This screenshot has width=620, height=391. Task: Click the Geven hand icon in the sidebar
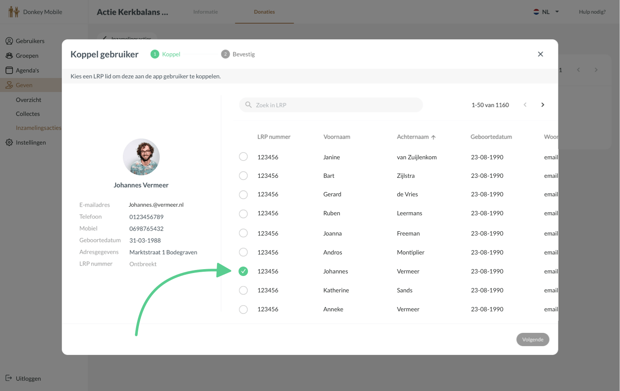point(9,85)
